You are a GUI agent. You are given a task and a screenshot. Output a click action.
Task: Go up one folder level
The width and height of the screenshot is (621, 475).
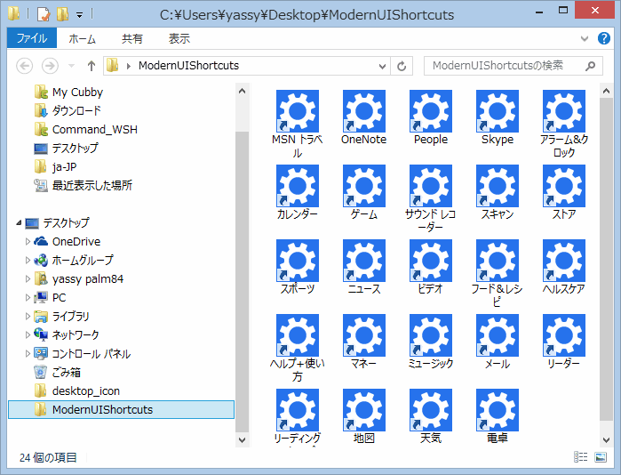[92, 66]
